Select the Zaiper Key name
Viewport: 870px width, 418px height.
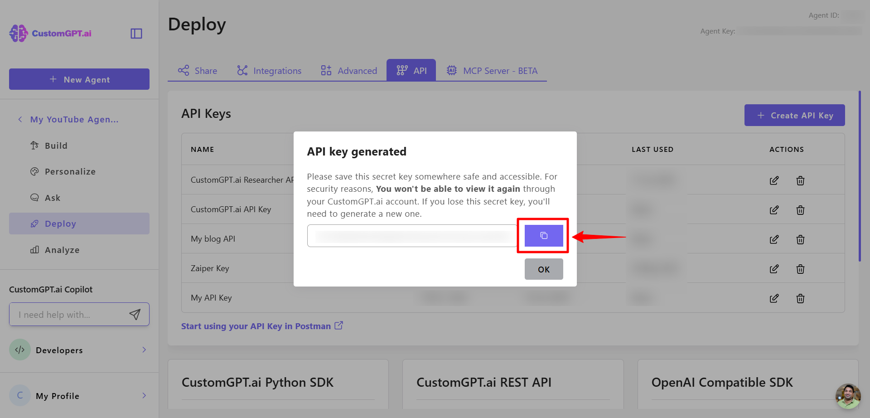click(210, 268)
